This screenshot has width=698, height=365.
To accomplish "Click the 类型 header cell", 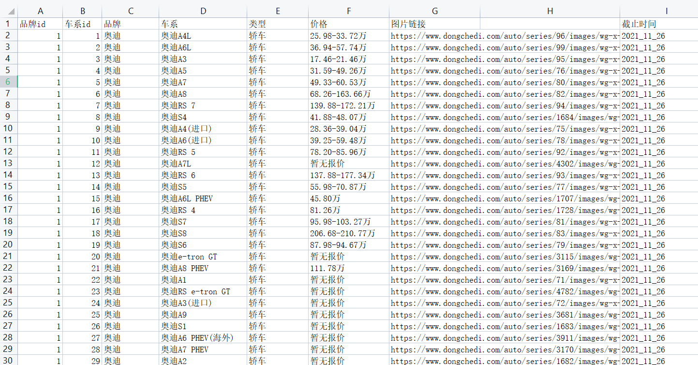I will pyautogui.click(x=278, y=24).
